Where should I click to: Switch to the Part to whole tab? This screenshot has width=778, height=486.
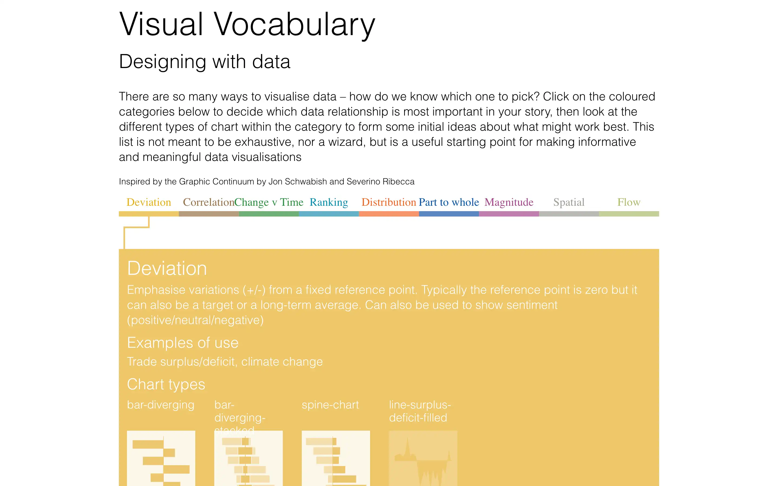click(x=449, y=202)
